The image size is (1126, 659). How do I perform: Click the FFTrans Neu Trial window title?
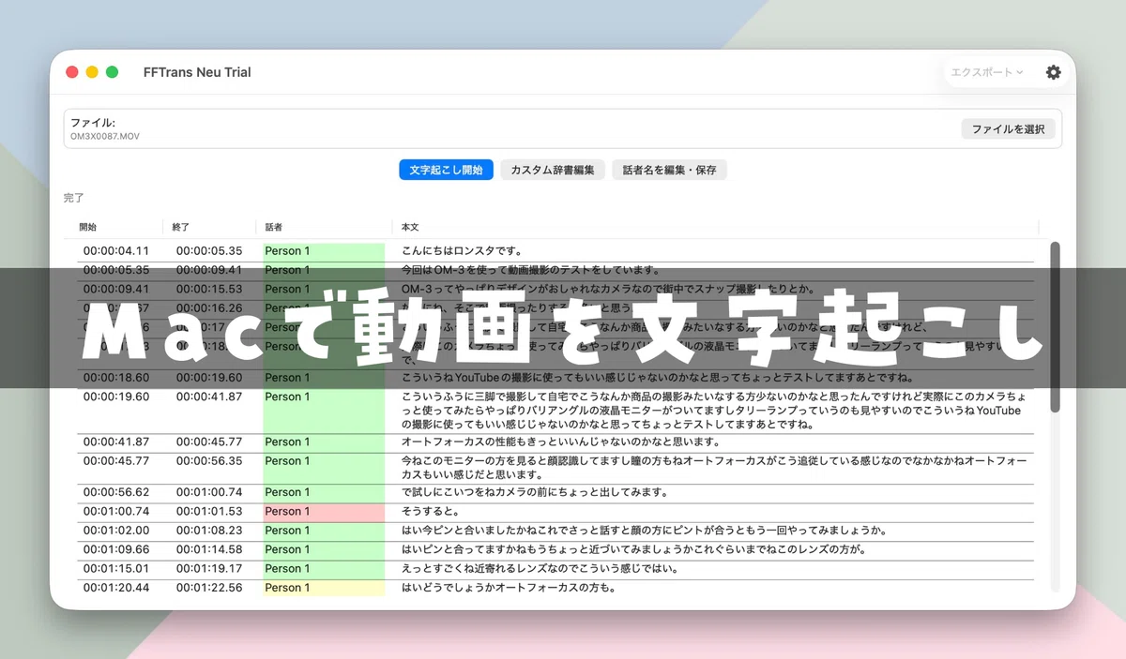click(197, 72)
